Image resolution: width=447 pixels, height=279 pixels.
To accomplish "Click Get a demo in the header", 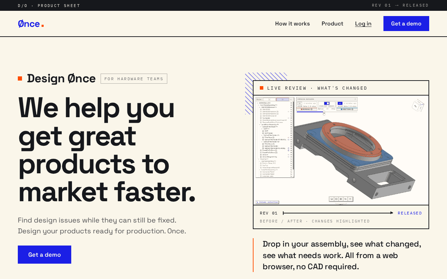I will (406, 24).
